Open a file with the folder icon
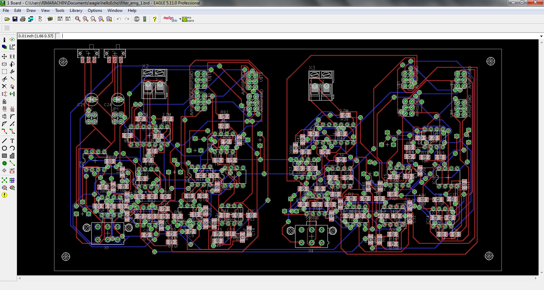The image size is (544, 290). click(x=7, y=19)
